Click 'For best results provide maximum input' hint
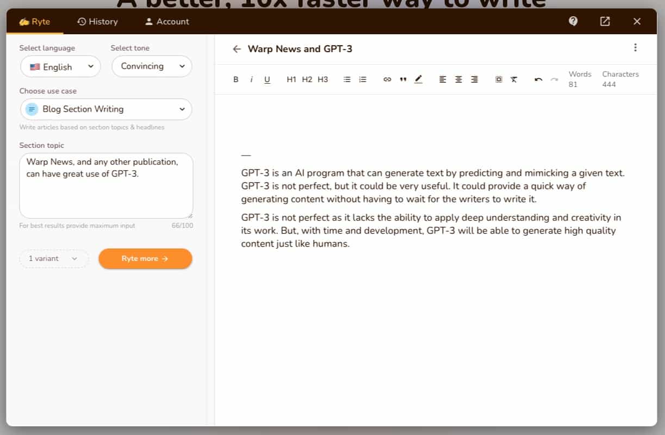The width and height of the screenshot is (665, 435). coord(77,226)
